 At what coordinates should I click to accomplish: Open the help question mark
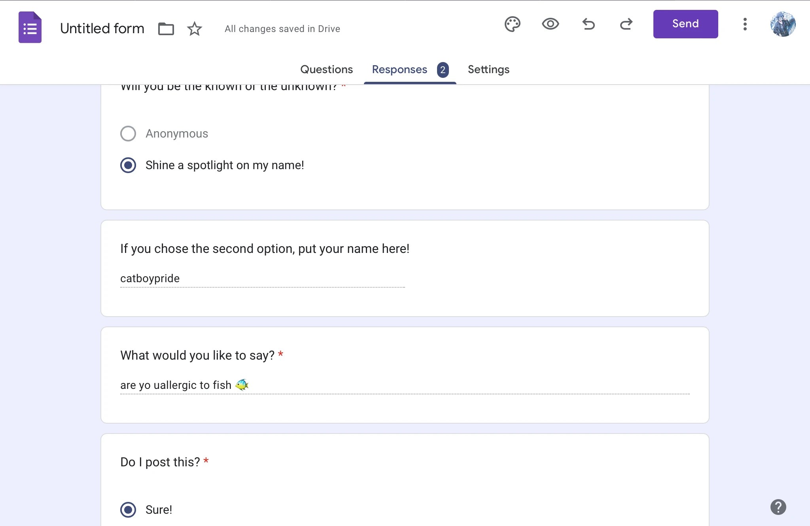[x=778, y=507]
